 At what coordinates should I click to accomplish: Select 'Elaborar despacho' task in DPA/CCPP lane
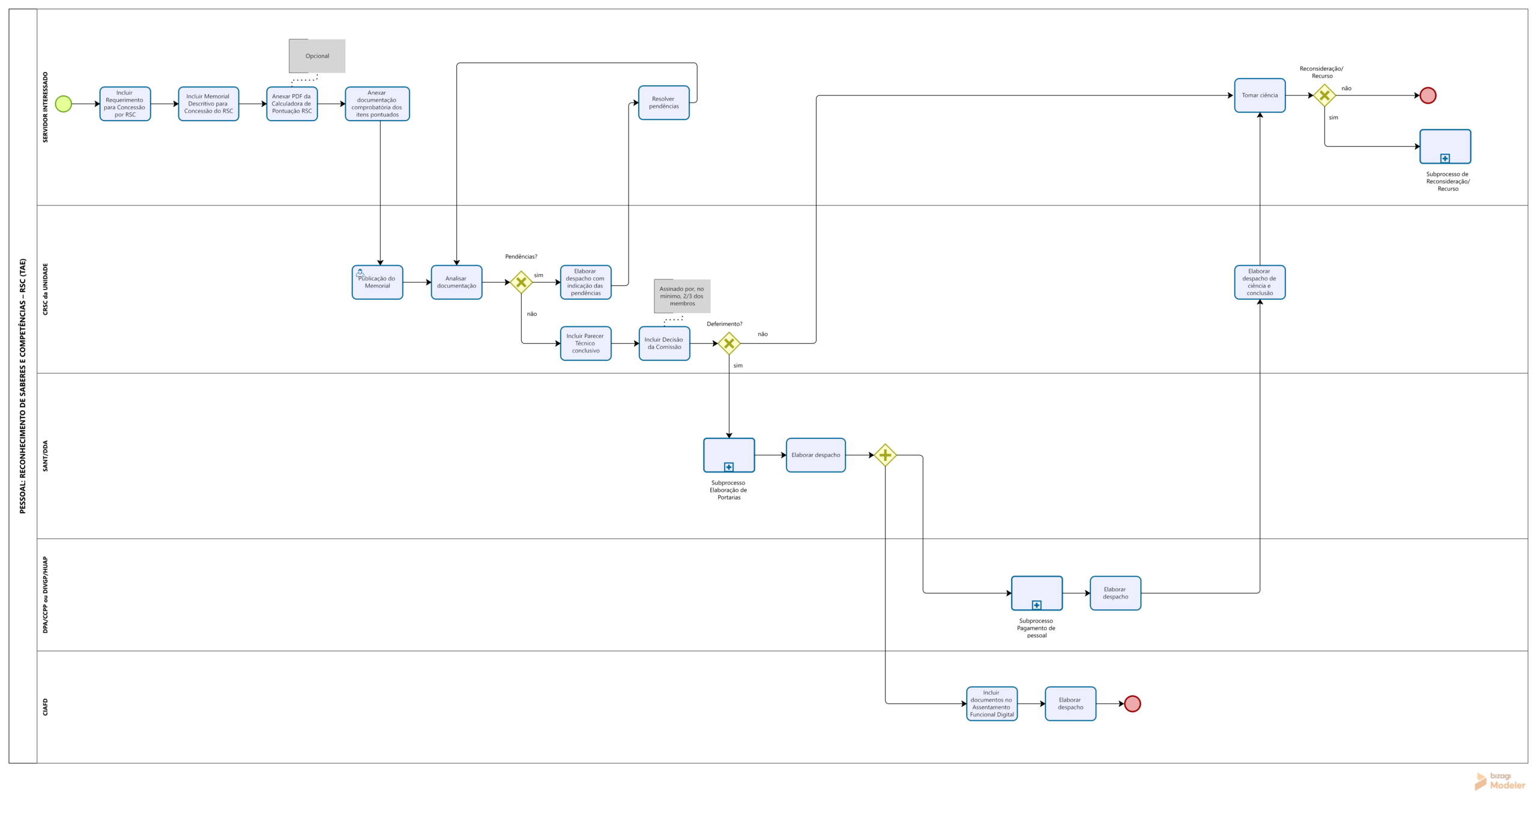(1115, 593)
